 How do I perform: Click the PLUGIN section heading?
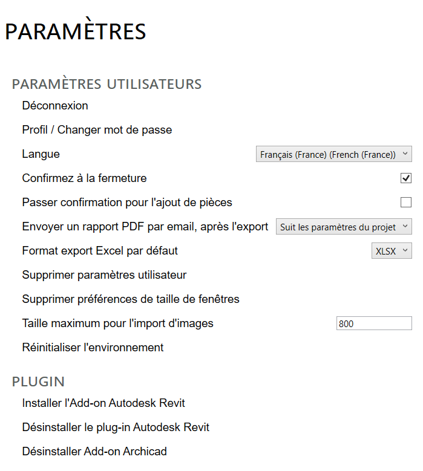point(38,382)
